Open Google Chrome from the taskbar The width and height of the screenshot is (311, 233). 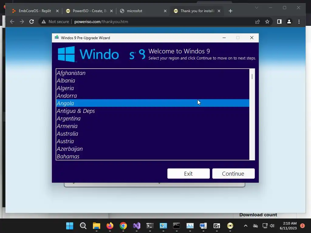click(123, 226)
